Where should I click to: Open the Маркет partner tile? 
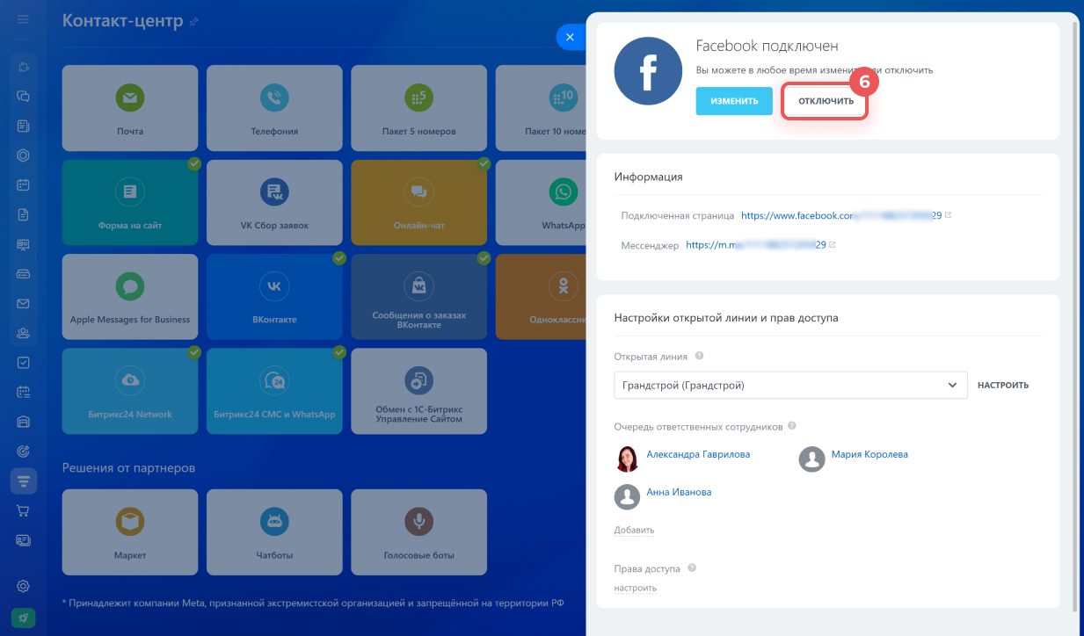(130, 532)
